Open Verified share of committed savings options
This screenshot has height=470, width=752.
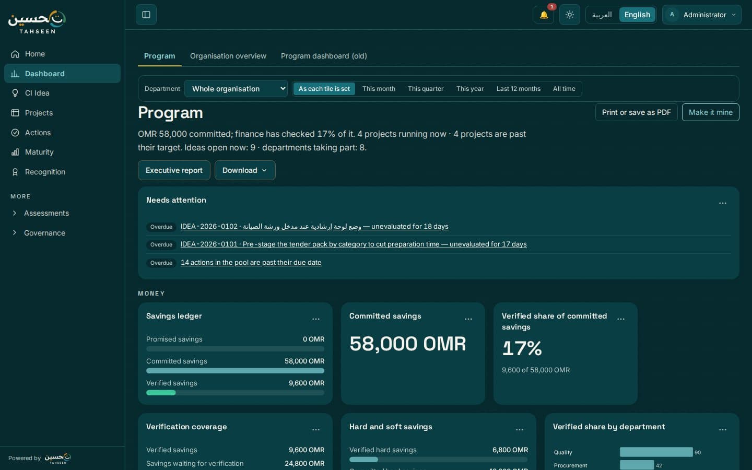[x=621, y=319]
